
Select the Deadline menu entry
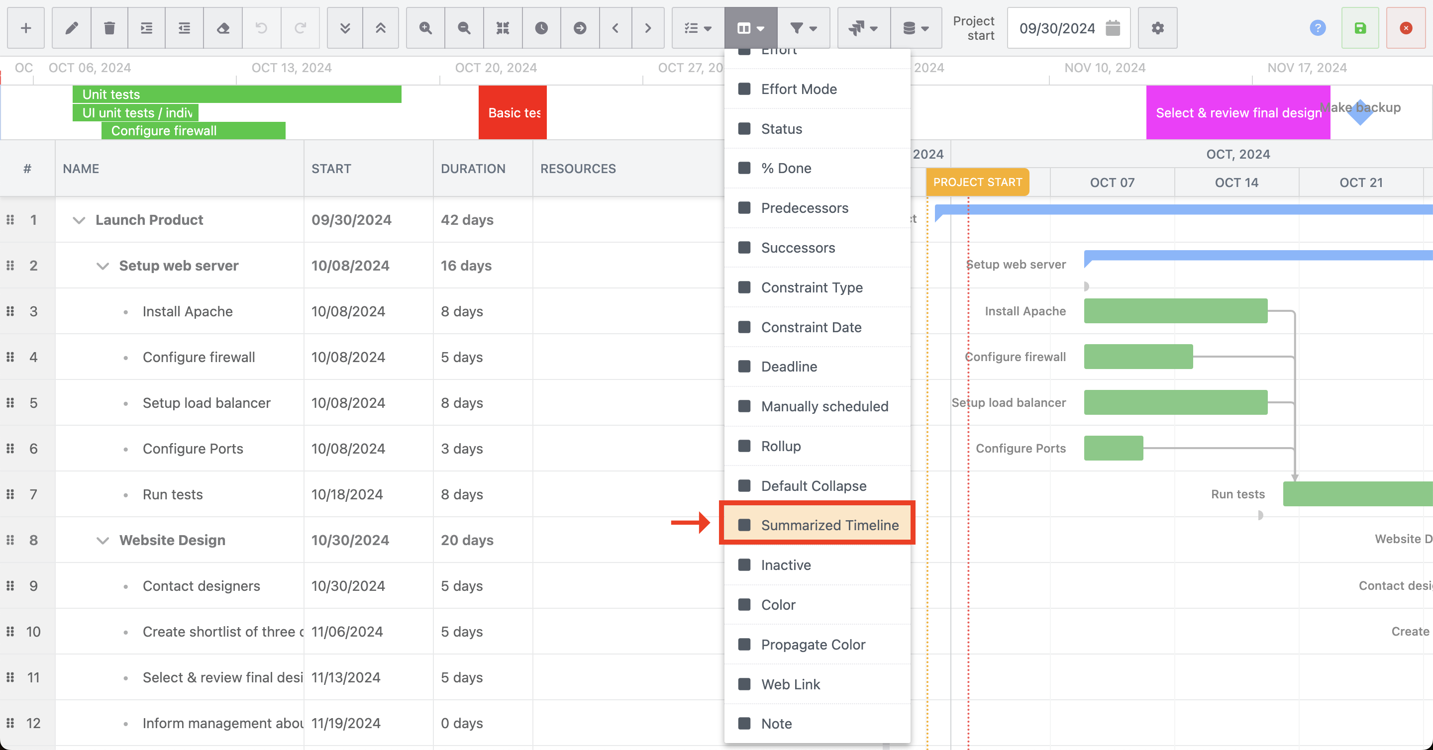789,367
